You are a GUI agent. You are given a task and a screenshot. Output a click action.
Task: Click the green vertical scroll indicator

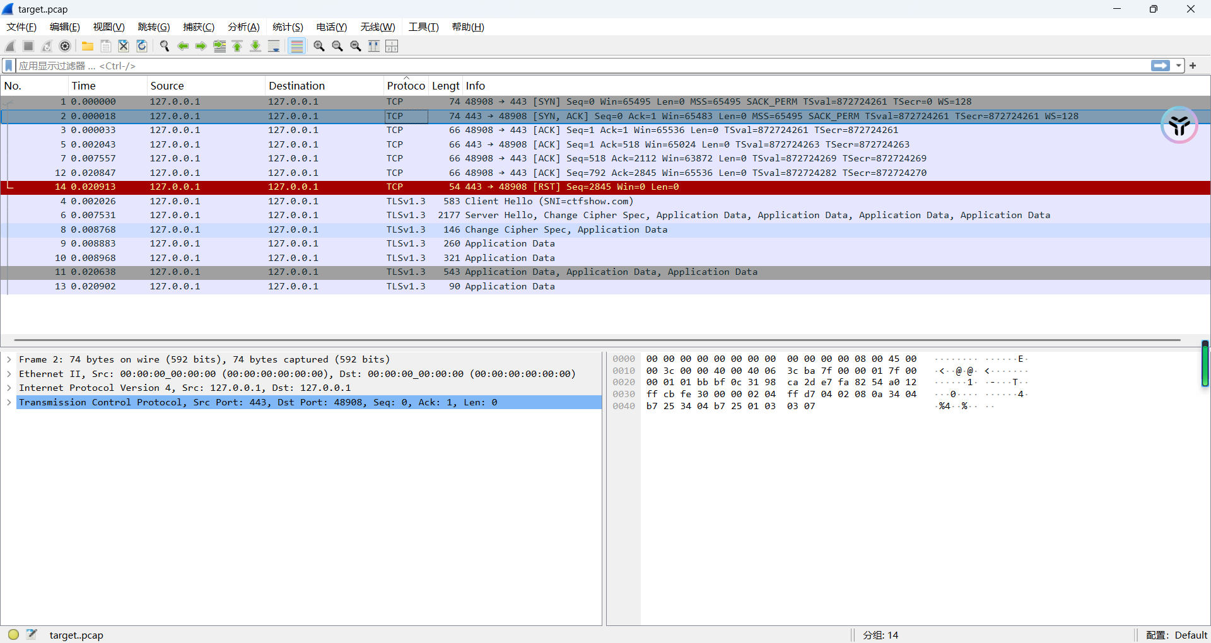coord(1205,364)
